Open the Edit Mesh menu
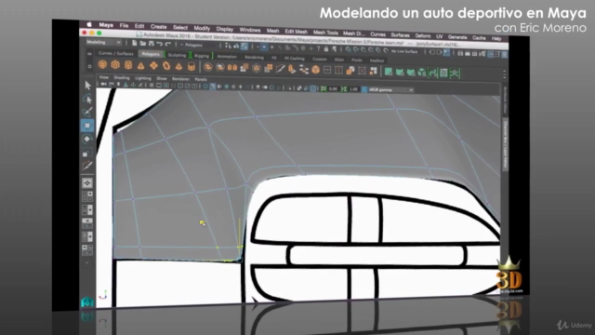Viewport: 595px width, 335px height. [x=296, y=32]
